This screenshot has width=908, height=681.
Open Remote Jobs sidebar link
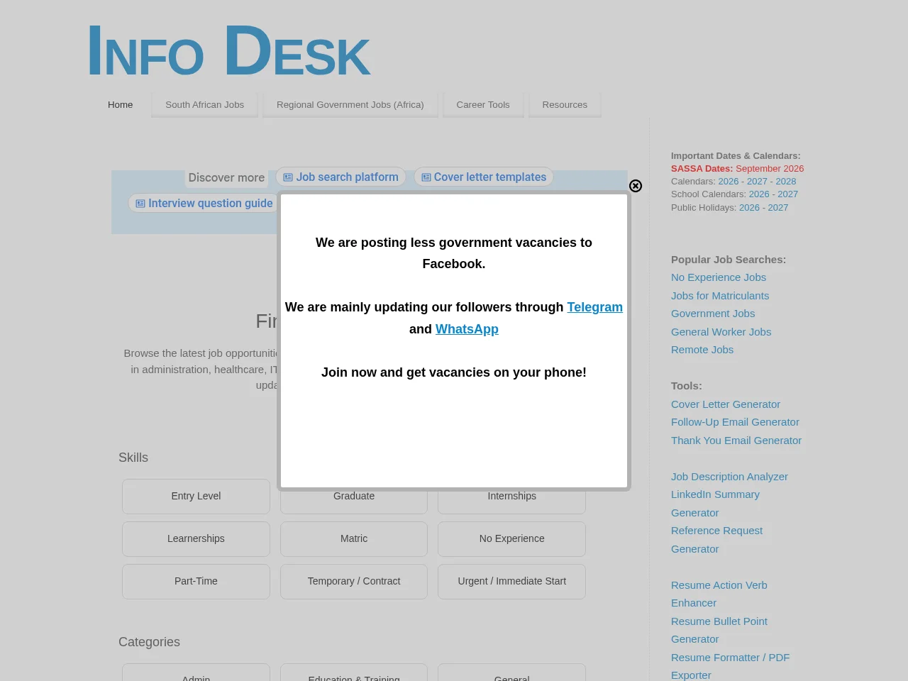coord(702,350)
